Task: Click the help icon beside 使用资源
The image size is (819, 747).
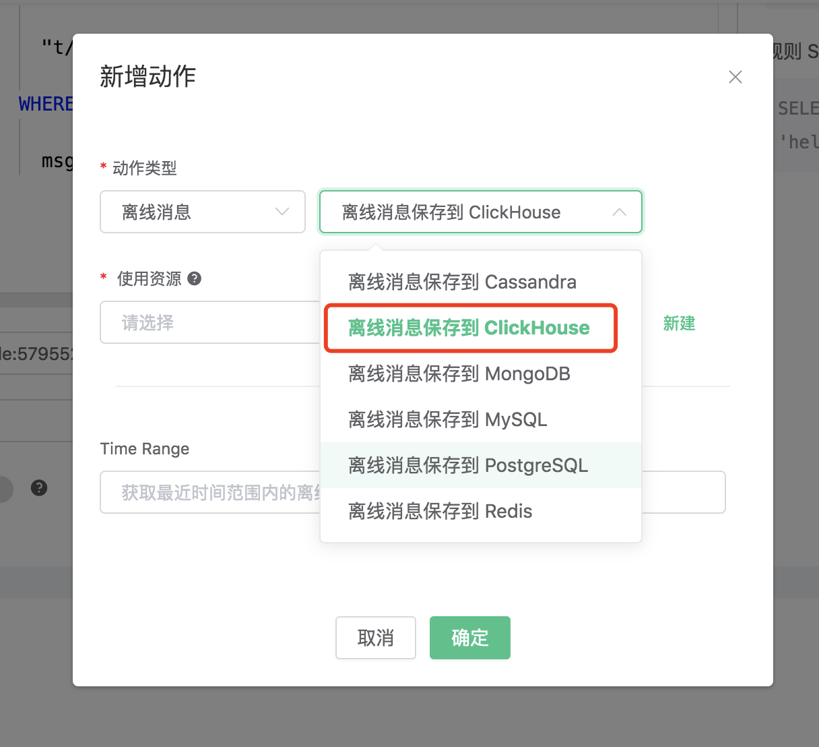Action: click(195, 278)
